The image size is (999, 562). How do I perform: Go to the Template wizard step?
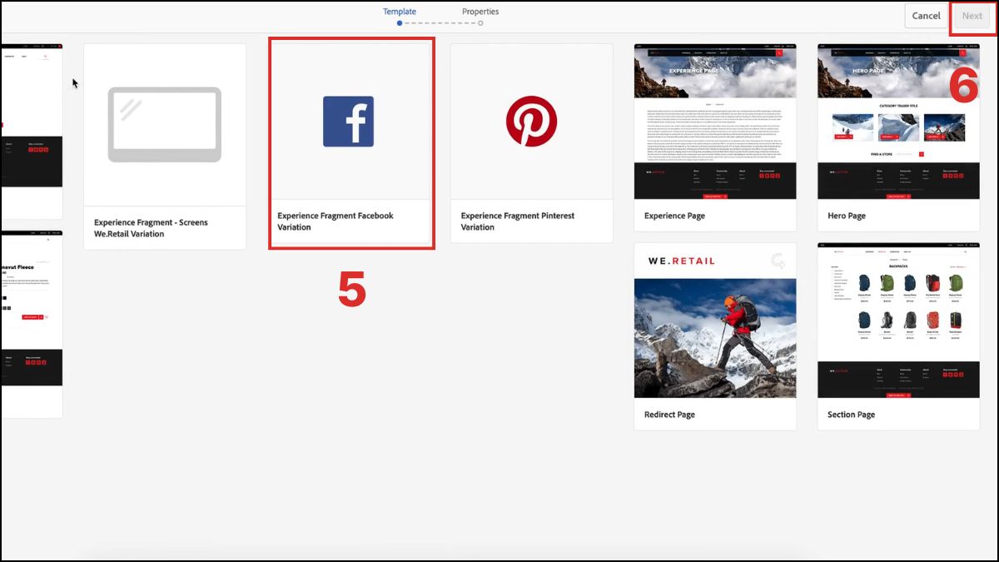400,12
